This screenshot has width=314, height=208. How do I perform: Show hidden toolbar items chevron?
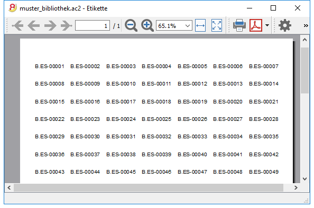point(306,25)
